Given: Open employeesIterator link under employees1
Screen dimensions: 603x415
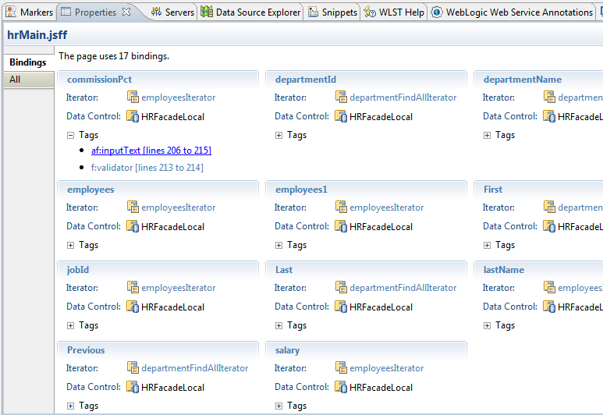Looking at the screenshot, I should 386,207.
